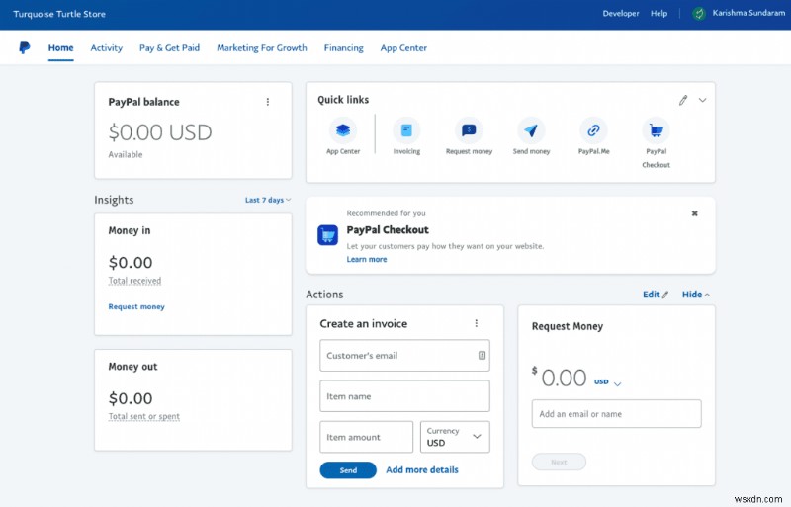Focus the Item name field

click(x=404, y=396)
